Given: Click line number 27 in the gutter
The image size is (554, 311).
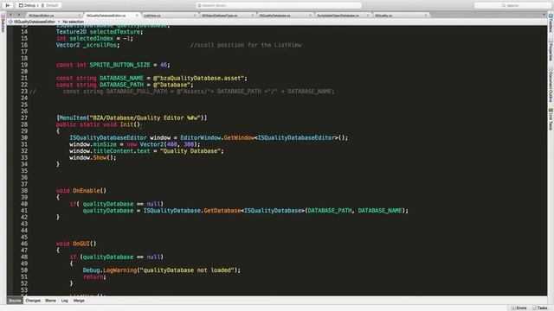Looking at the screenshot, I should pyautogui.click(x=24, y=117).
